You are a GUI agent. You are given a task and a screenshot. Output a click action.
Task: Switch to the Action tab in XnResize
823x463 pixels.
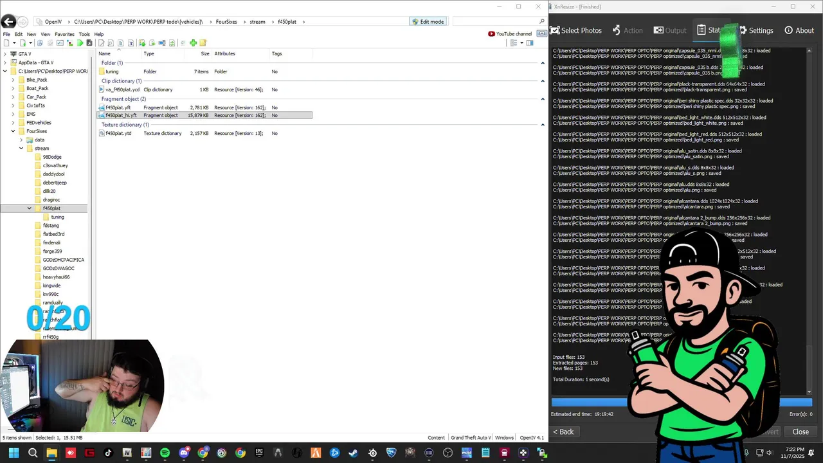[x=627, y=30]
